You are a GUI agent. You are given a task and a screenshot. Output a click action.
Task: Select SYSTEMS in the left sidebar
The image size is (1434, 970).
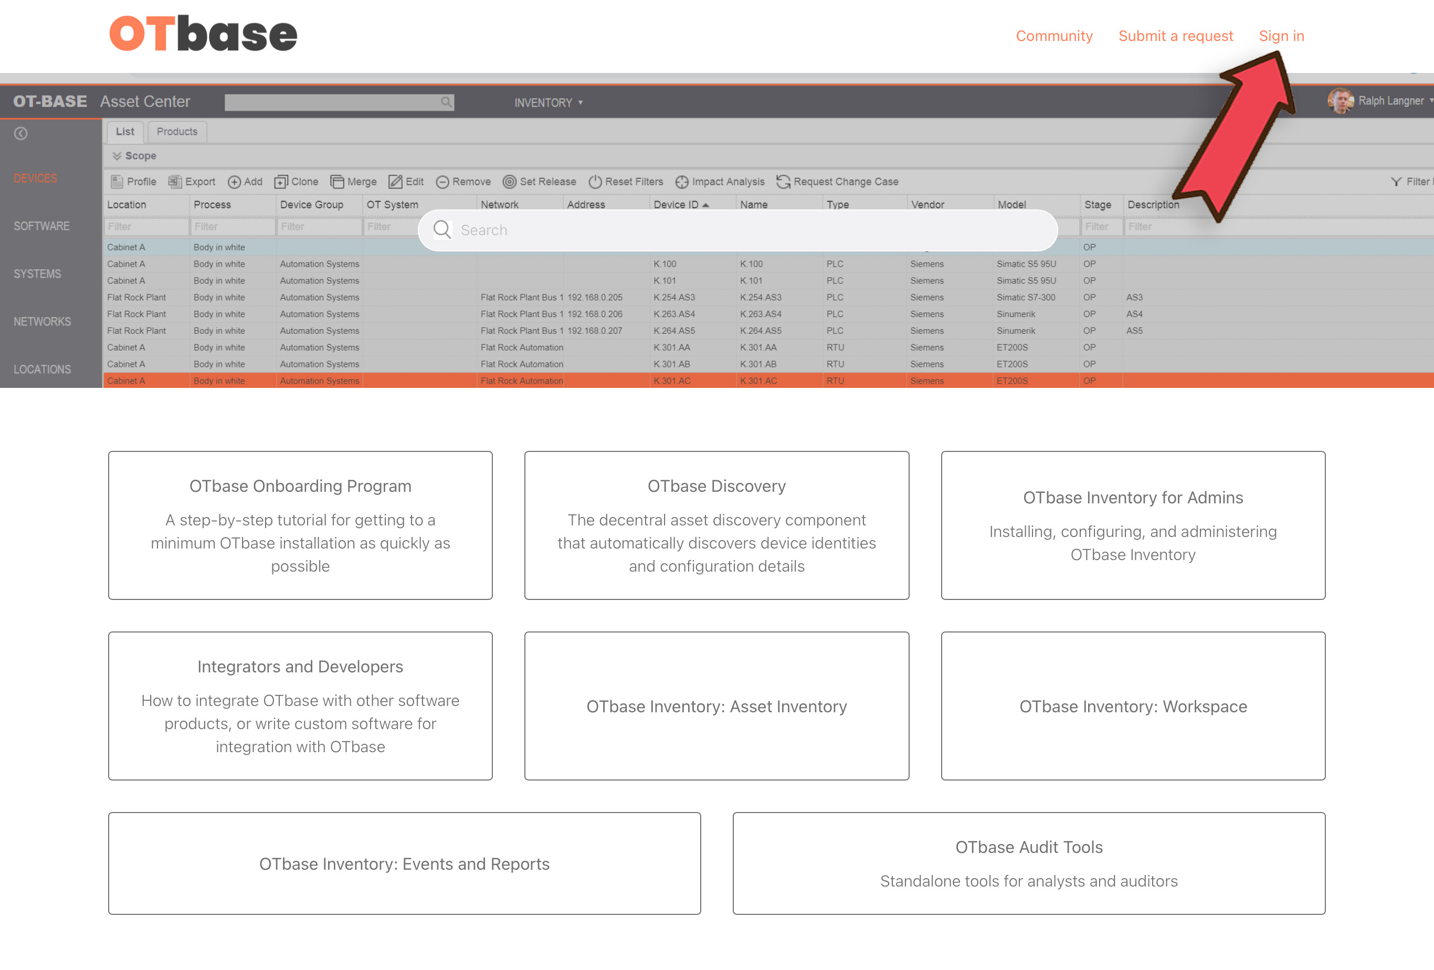37,274
